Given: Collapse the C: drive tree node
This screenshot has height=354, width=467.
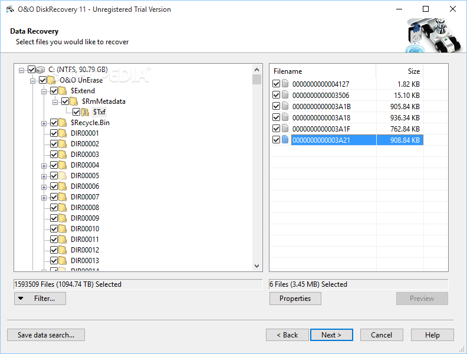Looking at the screenshot, I should pyautogui.click(x=21, y=70).
